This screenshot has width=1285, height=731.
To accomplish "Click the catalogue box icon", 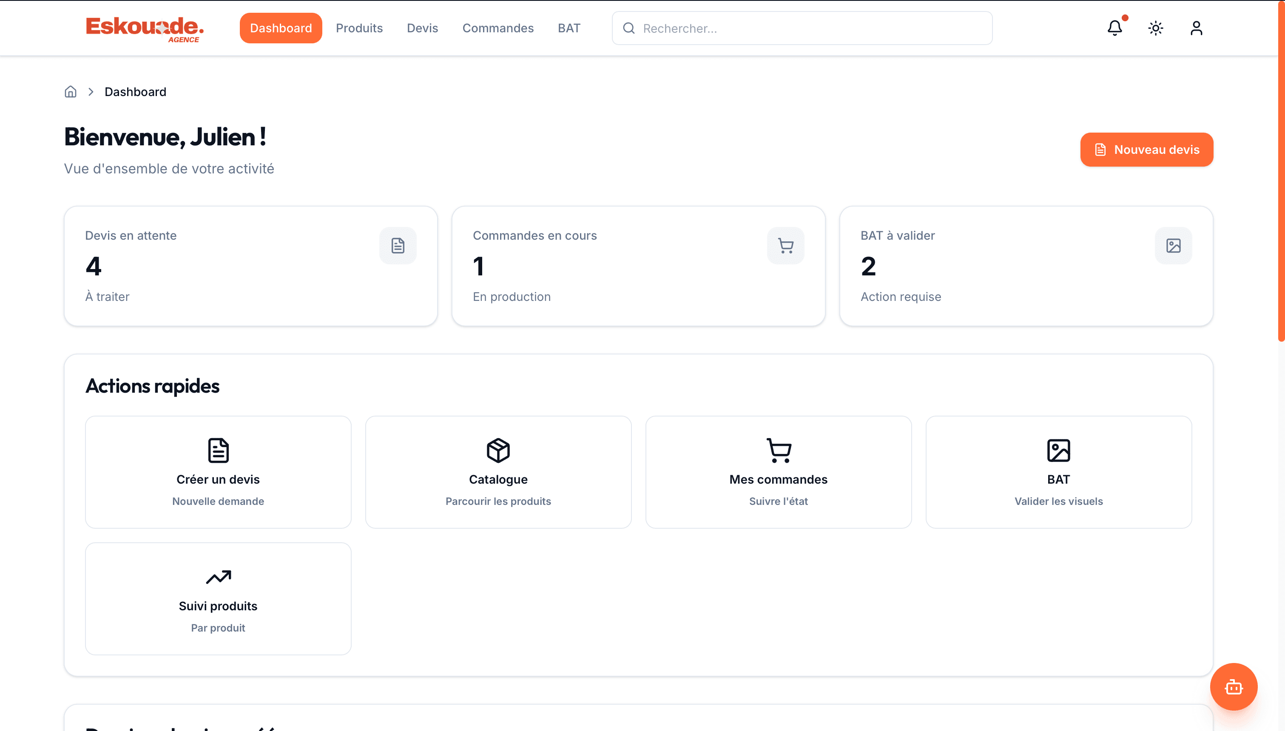I will (498, 450).
